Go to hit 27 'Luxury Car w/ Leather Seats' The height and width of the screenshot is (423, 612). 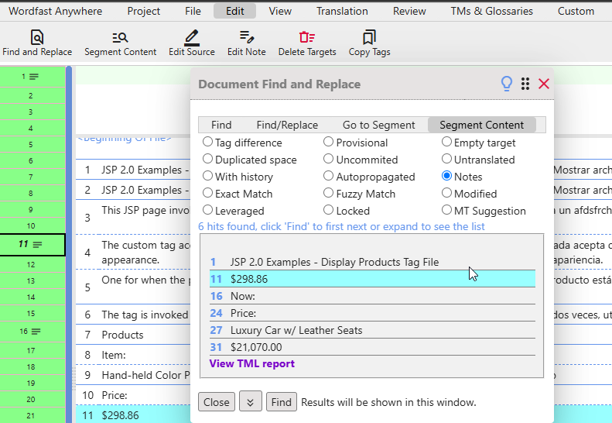(372, 330)
